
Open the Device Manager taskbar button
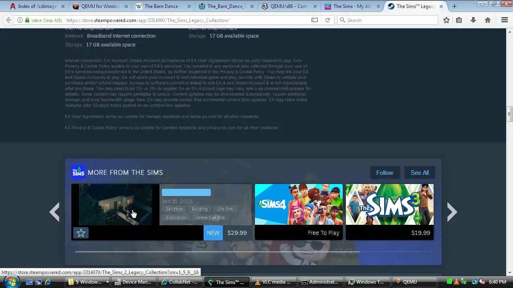pos(133,282)
